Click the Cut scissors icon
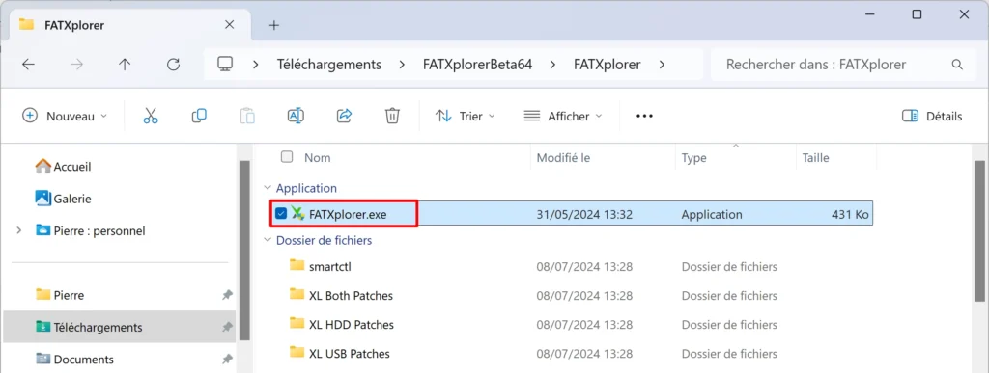Image resolution: width=989 pixels, height=373 pixels. [150, 116]
